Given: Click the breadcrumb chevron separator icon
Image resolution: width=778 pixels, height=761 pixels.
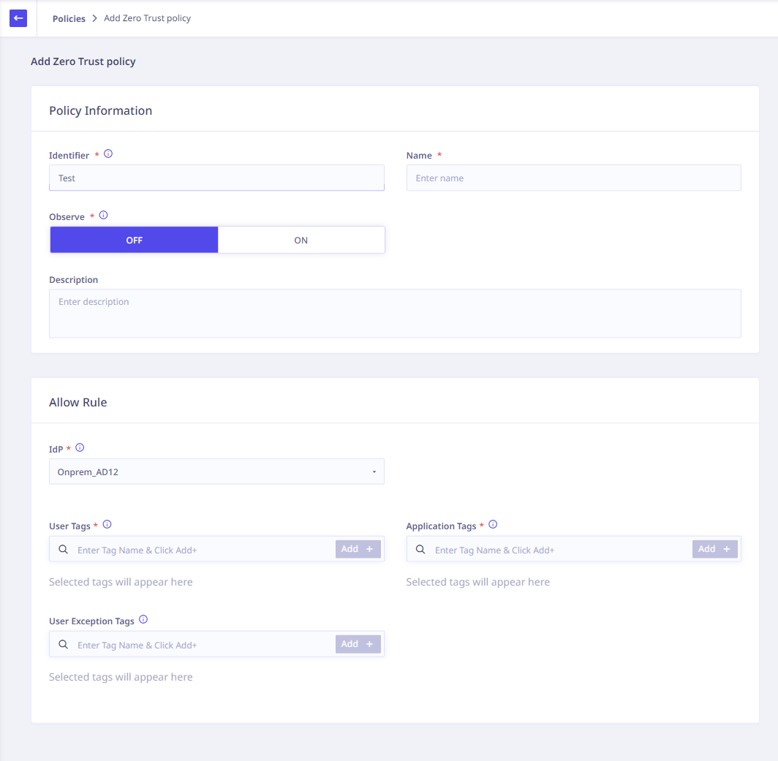Looking at the screenshot, I should (x=94, y=18).
